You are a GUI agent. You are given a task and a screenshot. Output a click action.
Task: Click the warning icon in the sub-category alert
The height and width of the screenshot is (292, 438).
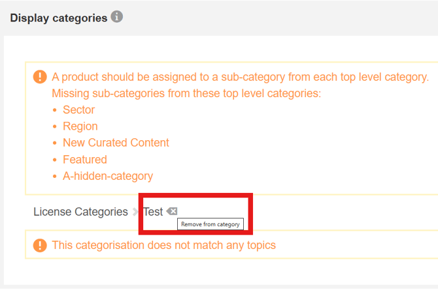coord(40,77)
